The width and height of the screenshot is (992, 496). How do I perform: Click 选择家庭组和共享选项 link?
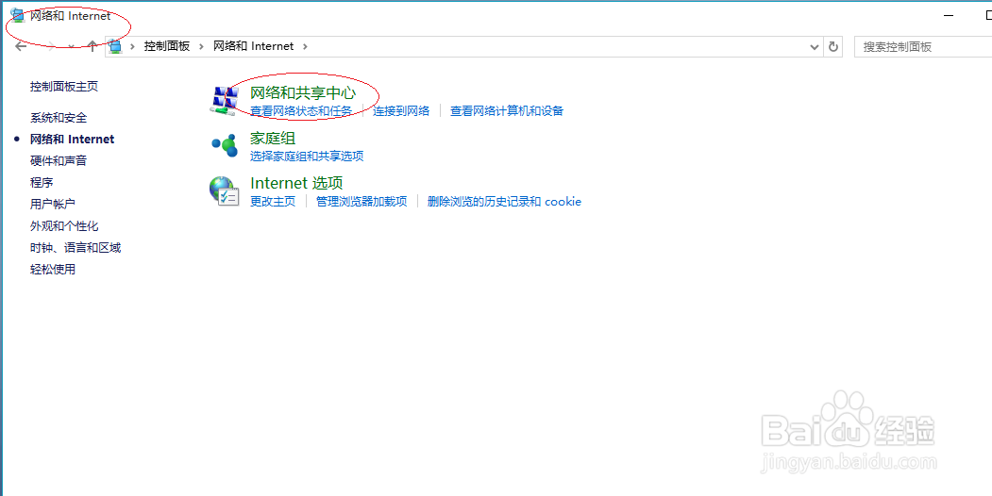(307, 157)
